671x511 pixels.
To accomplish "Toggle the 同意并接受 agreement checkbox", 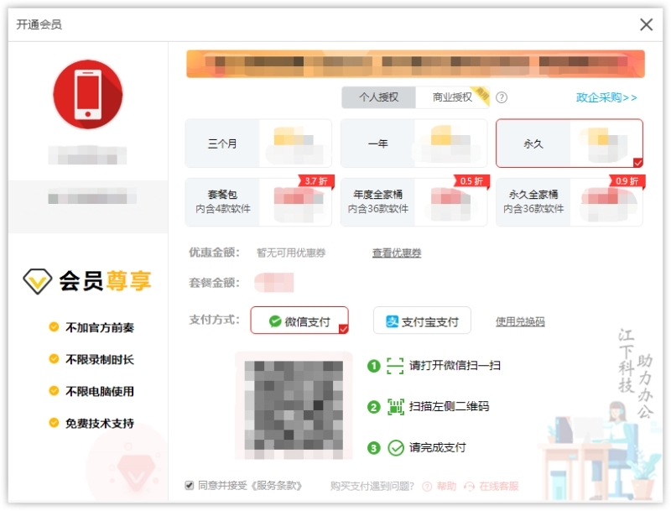I will (x=190, y=485).
